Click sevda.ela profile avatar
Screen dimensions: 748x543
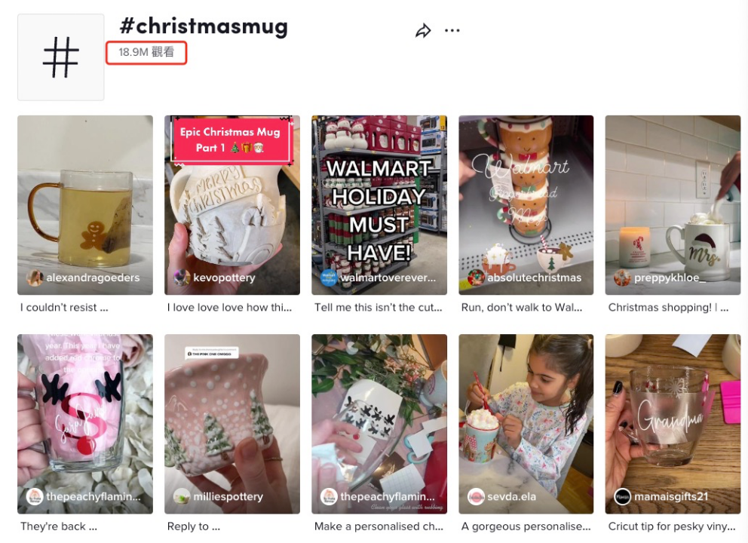click(x=476, y=496)
